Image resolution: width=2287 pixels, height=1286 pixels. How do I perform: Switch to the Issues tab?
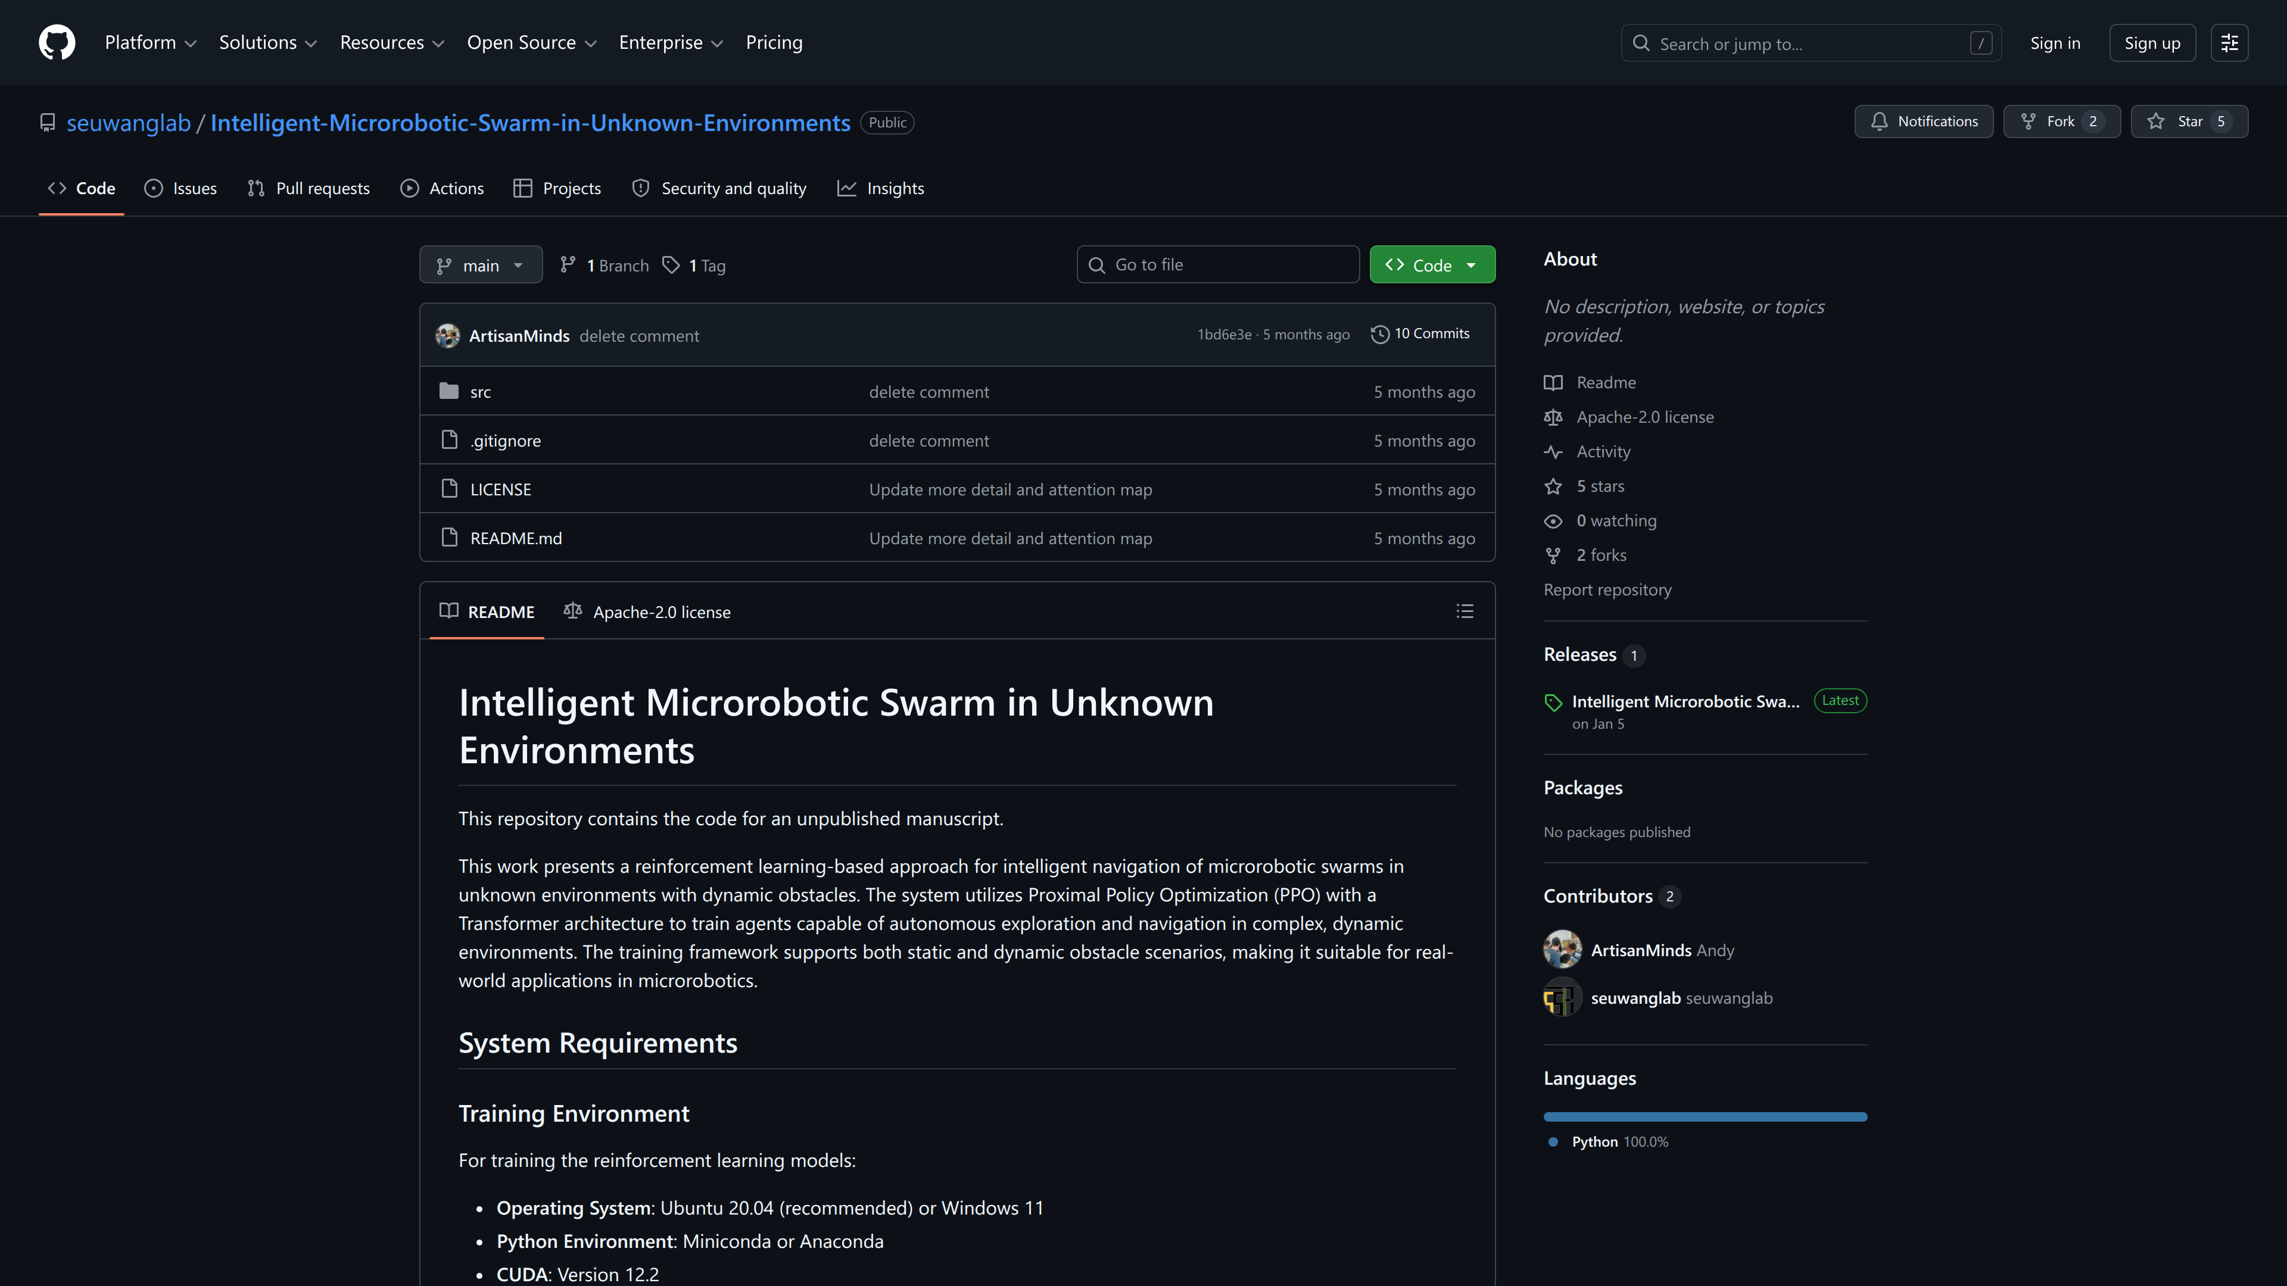coord(181,188)
